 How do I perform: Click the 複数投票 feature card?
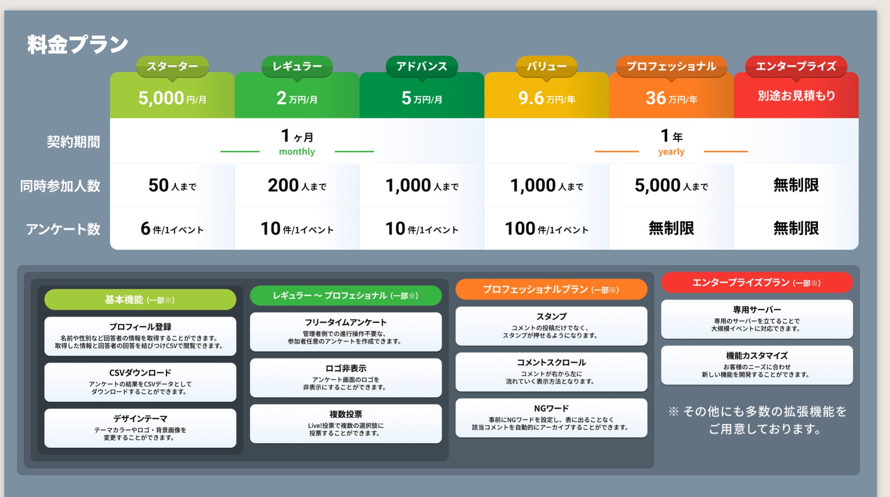pyautogui.click(x=346, y=423)
